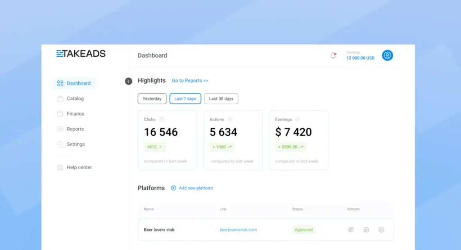461x250 pixels.
Task: Click the Approved status badge
Action: point(304,230)
